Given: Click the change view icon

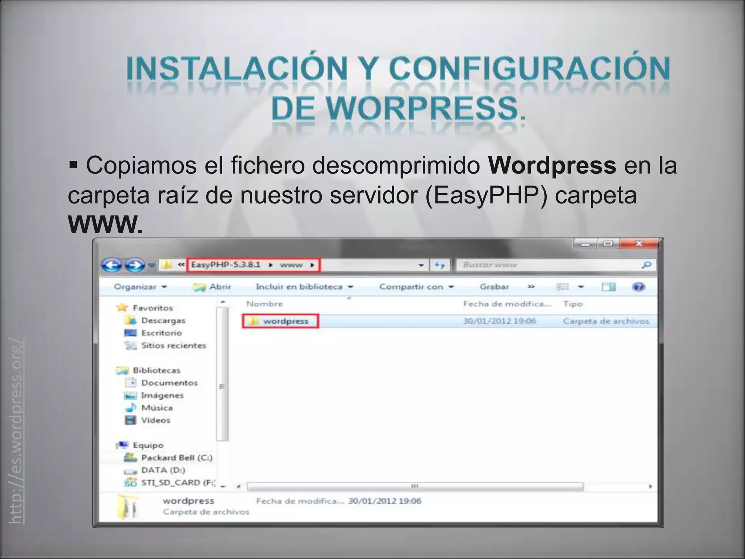Looking at the screenshot, I should [x=563, y=287].
